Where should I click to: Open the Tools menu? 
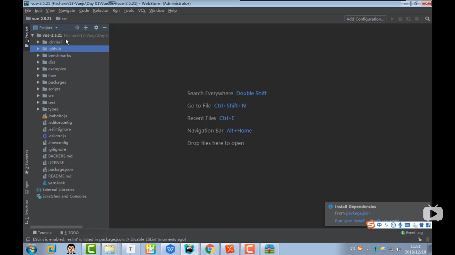point(129,10)
